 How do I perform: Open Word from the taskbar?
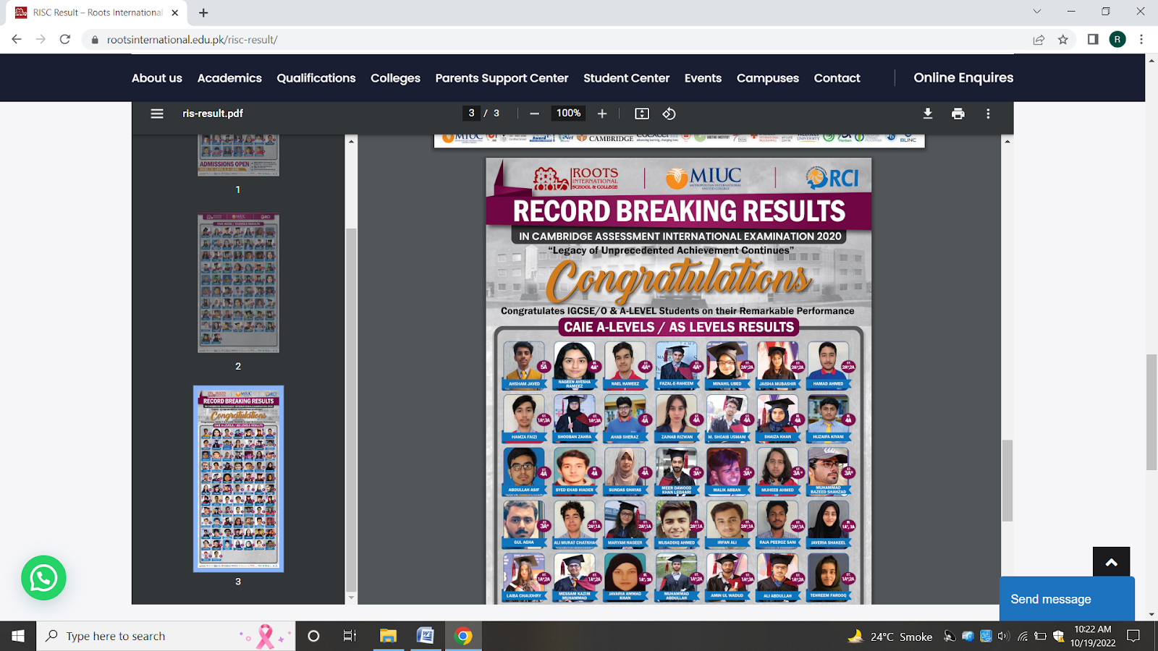coord(426,637)
